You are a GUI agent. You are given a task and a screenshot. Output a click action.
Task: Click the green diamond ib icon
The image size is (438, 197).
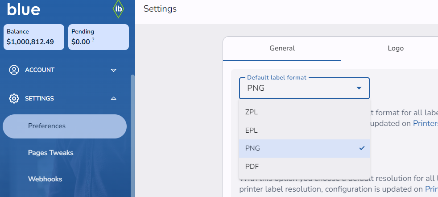[118, 9]
